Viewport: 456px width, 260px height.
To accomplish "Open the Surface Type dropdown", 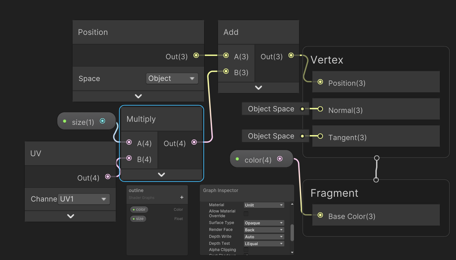I will [x=264, y=223].
